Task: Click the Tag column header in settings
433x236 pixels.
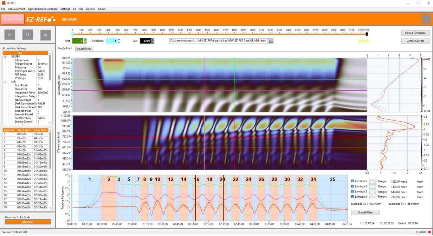Action: point(20,53)
